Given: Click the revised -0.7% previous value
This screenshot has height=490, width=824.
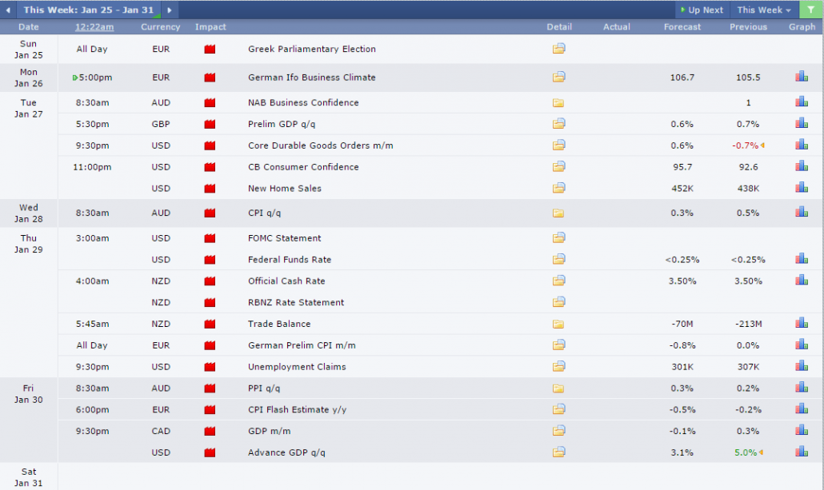Looking at the screenshot, I should click(x=745, y=145).
